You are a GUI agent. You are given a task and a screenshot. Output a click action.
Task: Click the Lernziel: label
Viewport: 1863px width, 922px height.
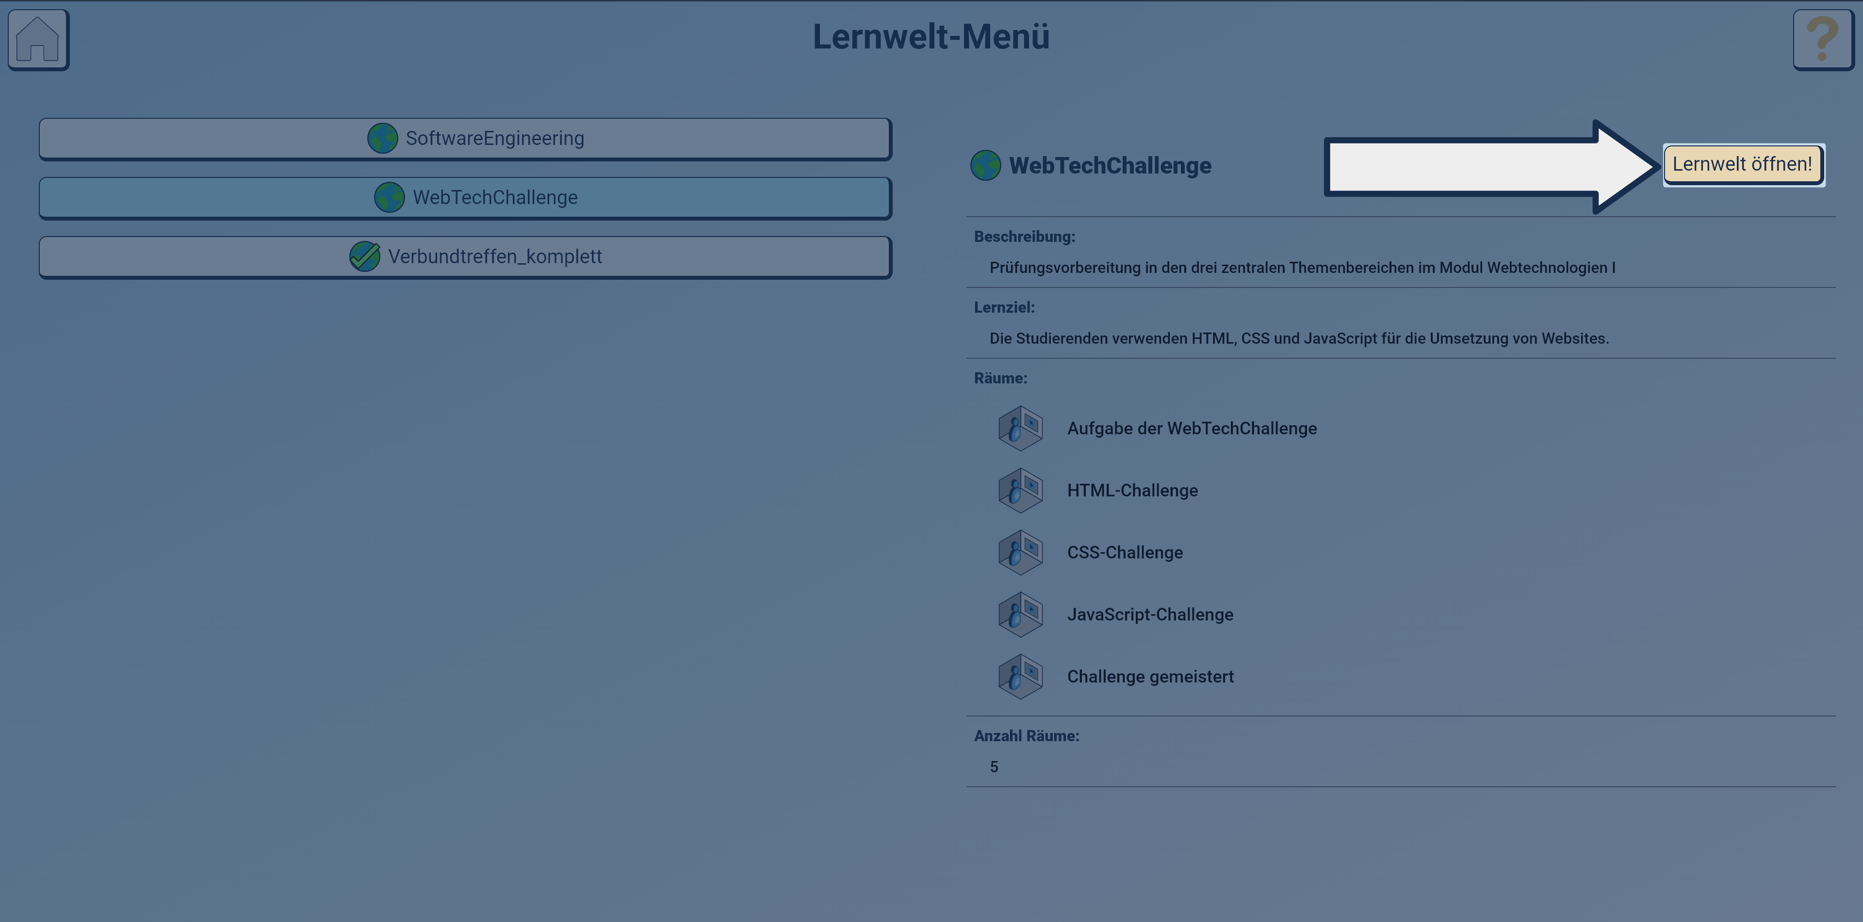click(1004, 307)
